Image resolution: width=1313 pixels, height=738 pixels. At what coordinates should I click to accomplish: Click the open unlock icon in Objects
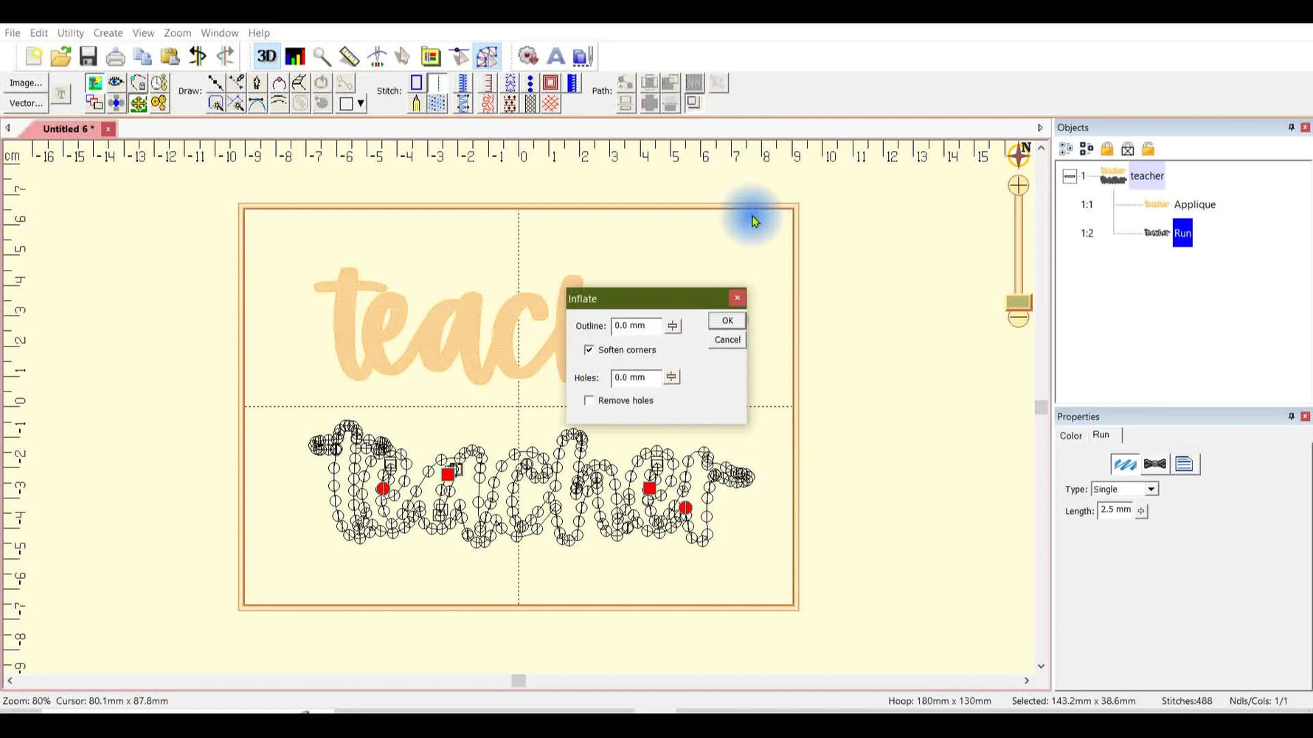(1149, 149)
